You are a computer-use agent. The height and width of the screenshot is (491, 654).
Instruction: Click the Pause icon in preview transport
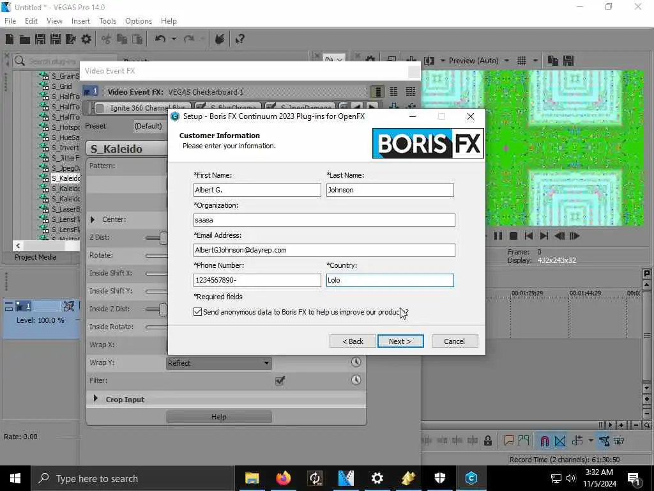[x=498, y=236]
